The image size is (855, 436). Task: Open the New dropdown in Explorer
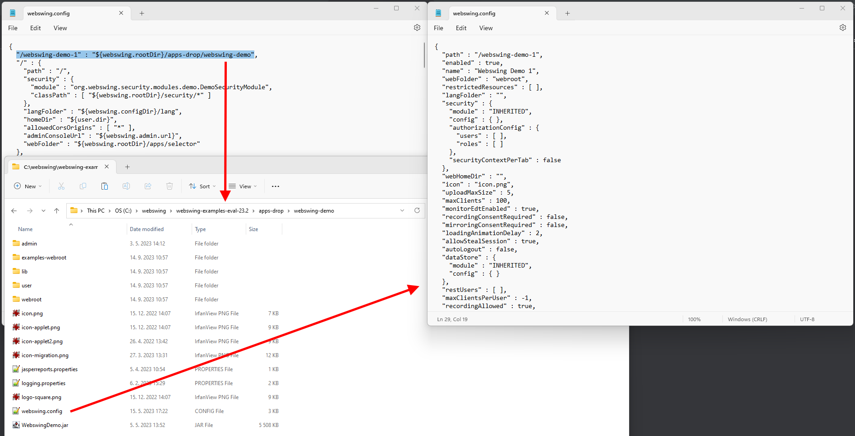point(28,186)
